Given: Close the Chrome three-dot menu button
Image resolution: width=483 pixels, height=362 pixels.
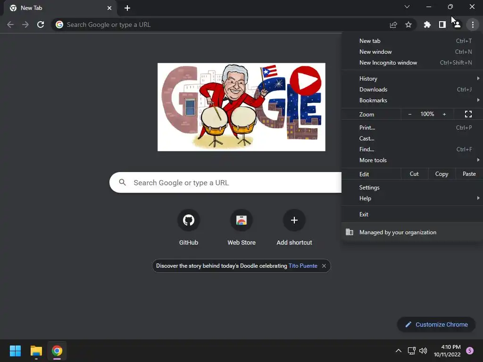Looking at the screenshot, I should [x=473, y=25].
